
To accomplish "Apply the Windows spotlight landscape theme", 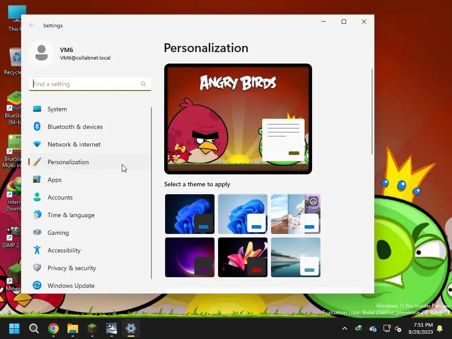I will [296, 214].
